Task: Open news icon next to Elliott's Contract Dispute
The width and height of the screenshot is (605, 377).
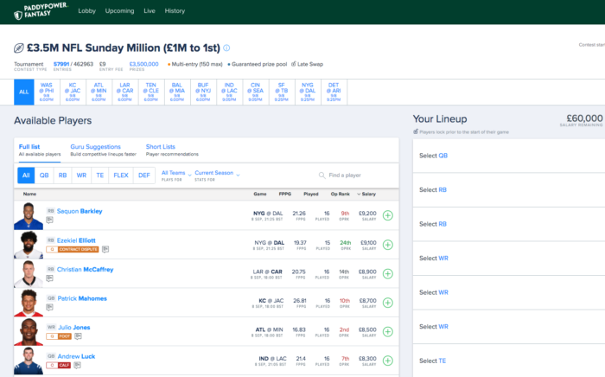Action: (x=105, y=249)
